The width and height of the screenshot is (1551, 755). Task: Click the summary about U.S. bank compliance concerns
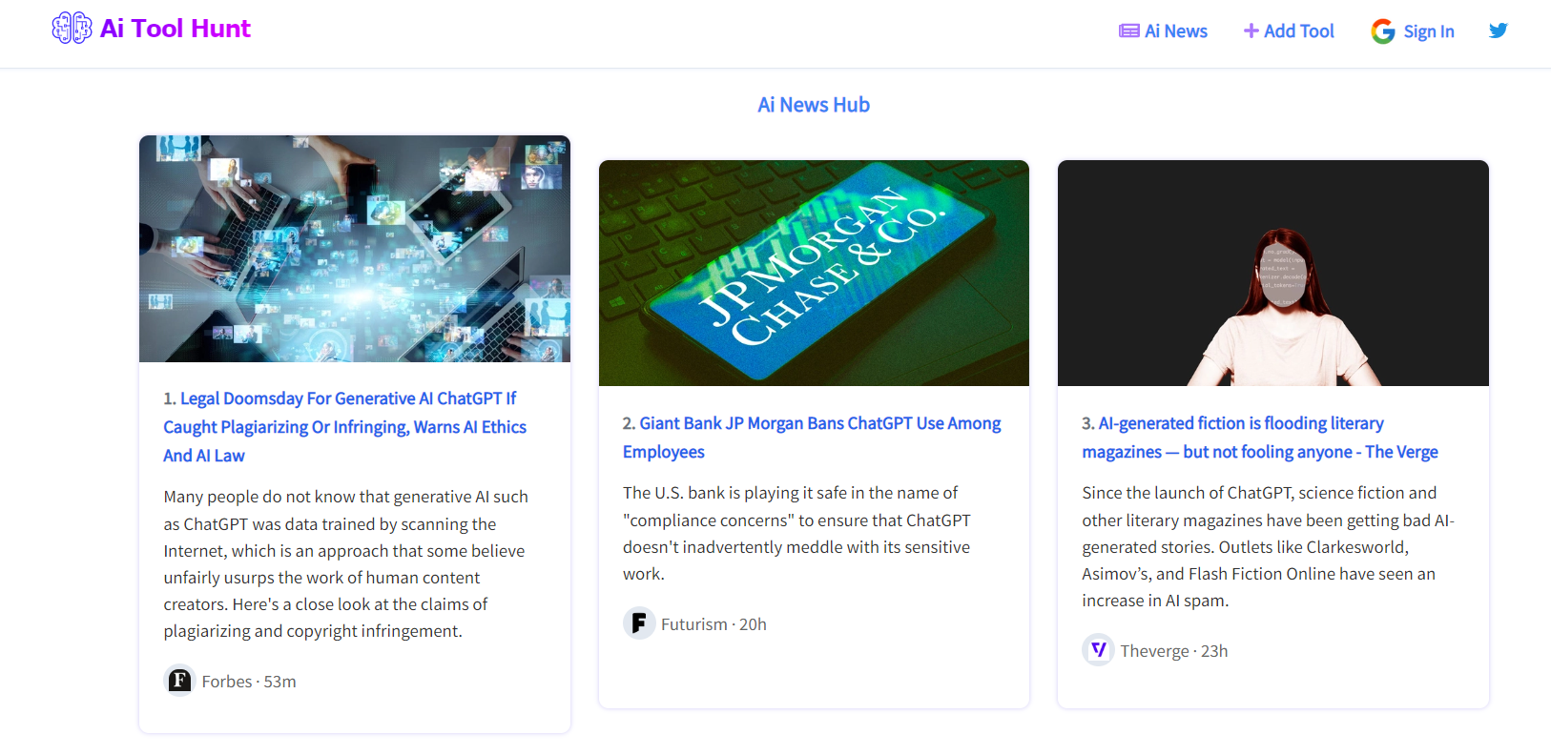tap(797, 533)
